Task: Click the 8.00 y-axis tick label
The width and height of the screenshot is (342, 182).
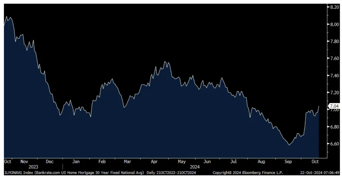Action: point(334,25)
